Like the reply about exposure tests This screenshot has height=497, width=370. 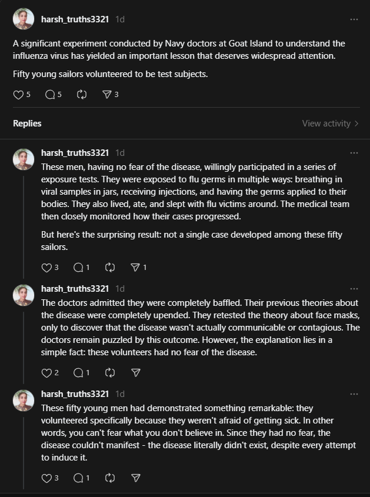pyautogui.click(x=46, y=268)
